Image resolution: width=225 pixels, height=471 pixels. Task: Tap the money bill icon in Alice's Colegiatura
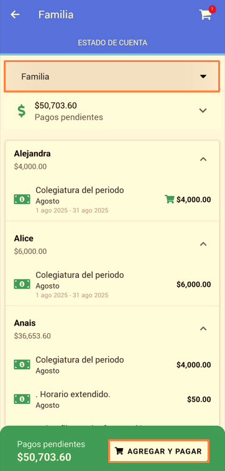22,284
